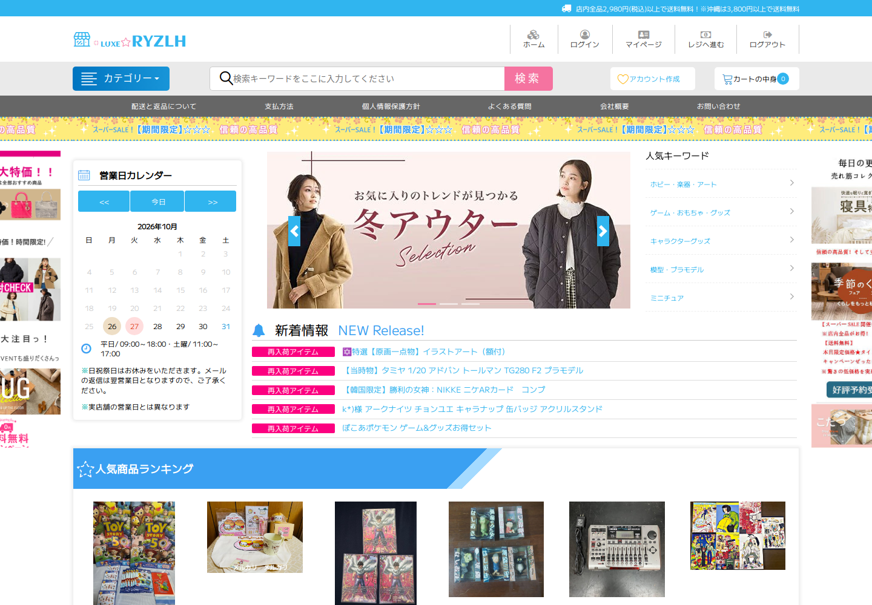Select the third carousel indicator bar
The width and height of the screenshot is (872, 605).
471,304
